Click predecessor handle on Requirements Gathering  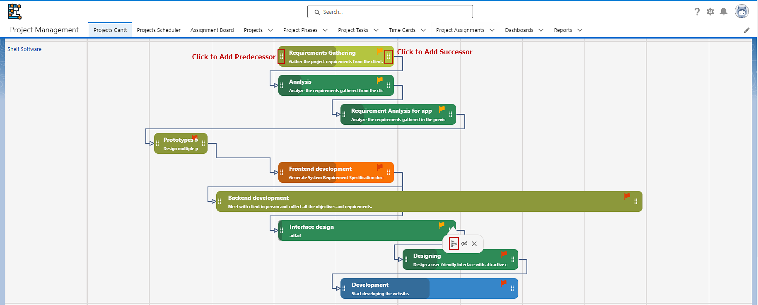(x=281, y=56)
